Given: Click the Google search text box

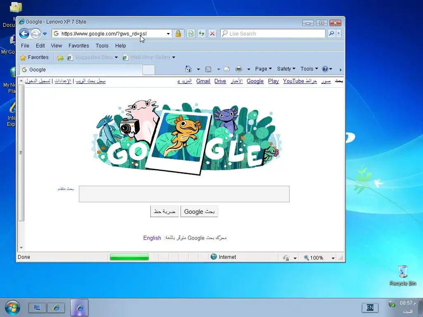Looking at the screenshot, I should pos(184,194).
